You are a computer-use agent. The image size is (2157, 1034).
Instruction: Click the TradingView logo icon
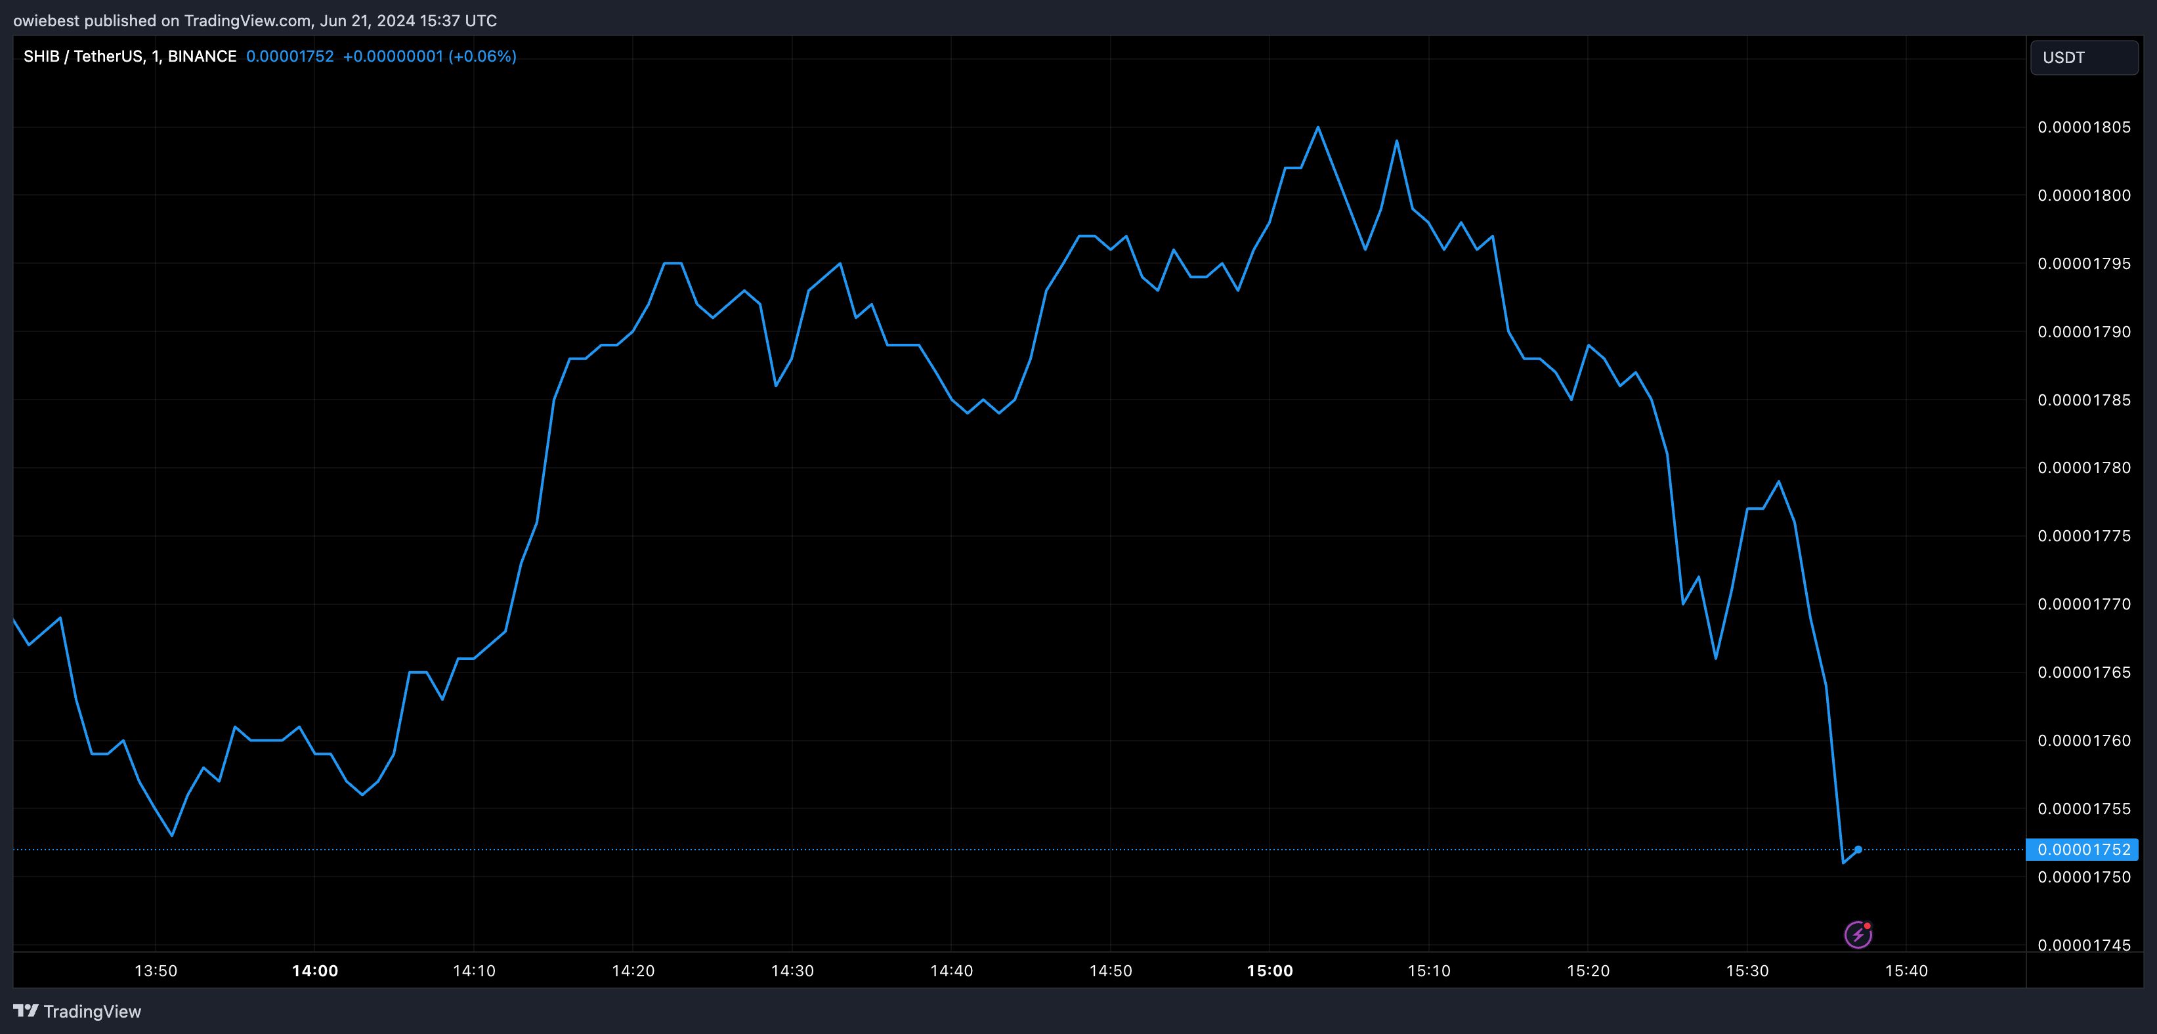click(26, 1010)
